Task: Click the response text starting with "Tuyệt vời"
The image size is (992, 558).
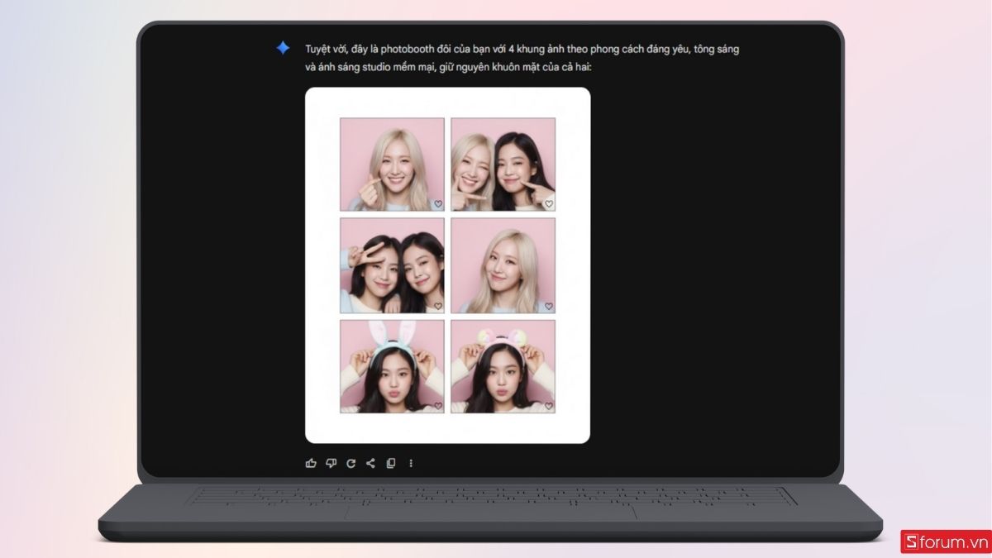Action: click(522, 57)
